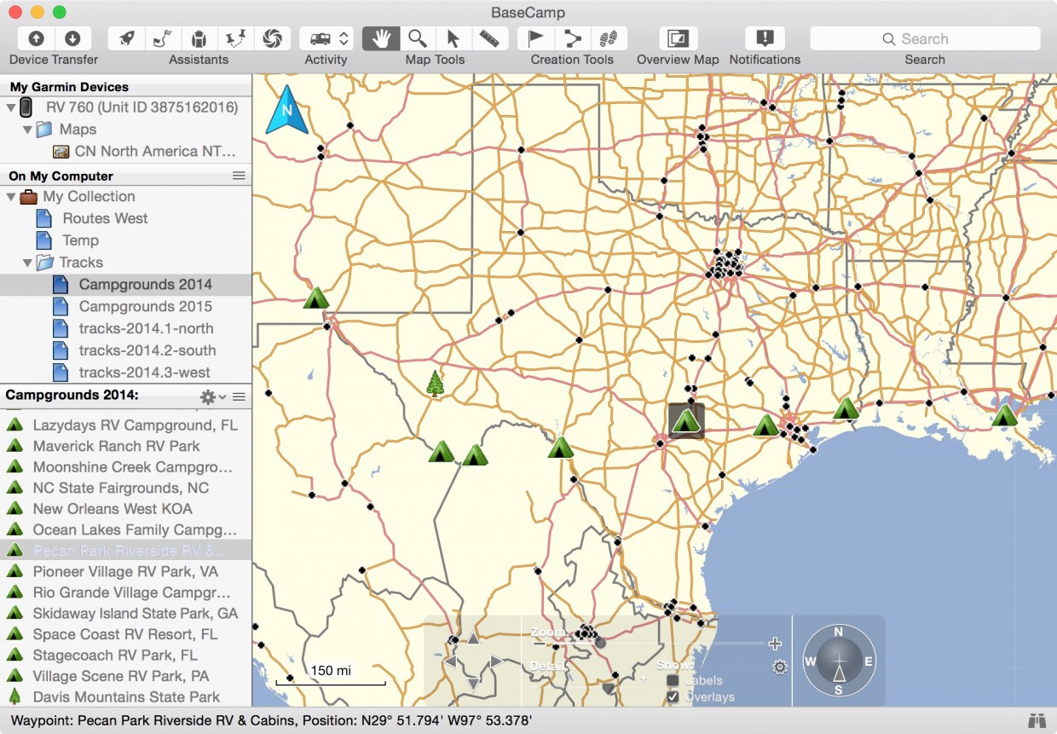The image size is (1057, 734).
Task: Click New Orleans West KOA waypoint entry
Action: click(x=113, y=509)
